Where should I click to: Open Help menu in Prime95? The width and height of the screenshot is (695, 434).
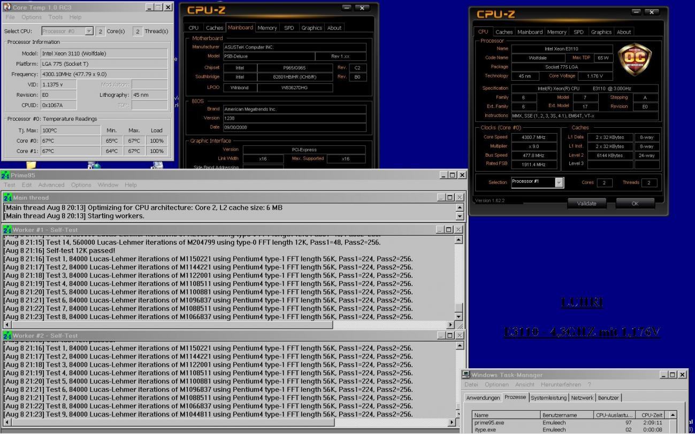[x=131, y=185]
